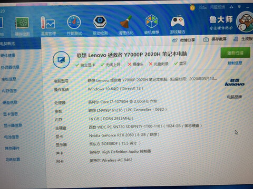Click the Lenovo 电脑品牌 brand logo

tap(235, 82)
